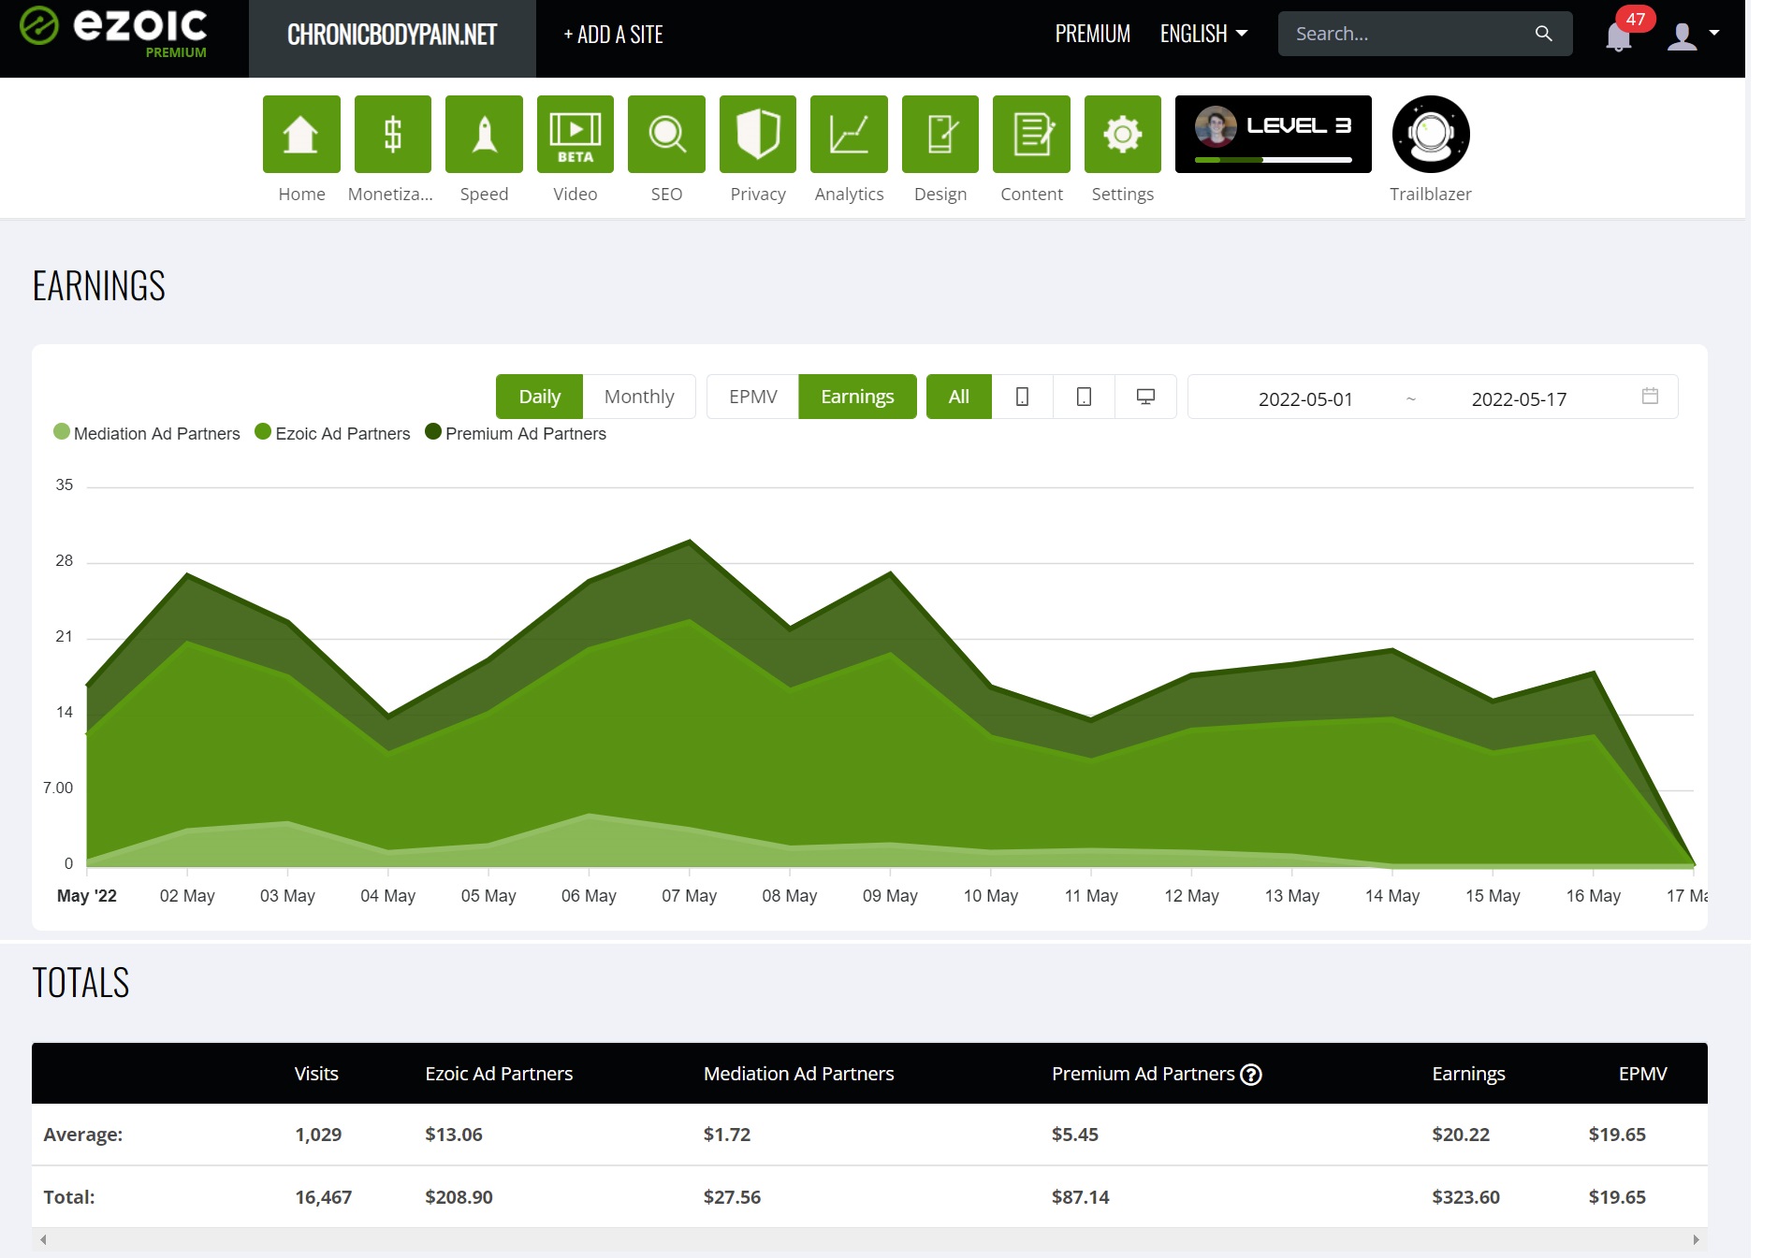
Task: Expand the user account dropdown arrow
Action: pyautogui.click(x=1714, y=33)
